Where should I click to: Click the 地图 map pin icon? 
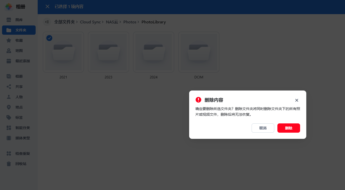pyautogui.click(x=9, y=51)
